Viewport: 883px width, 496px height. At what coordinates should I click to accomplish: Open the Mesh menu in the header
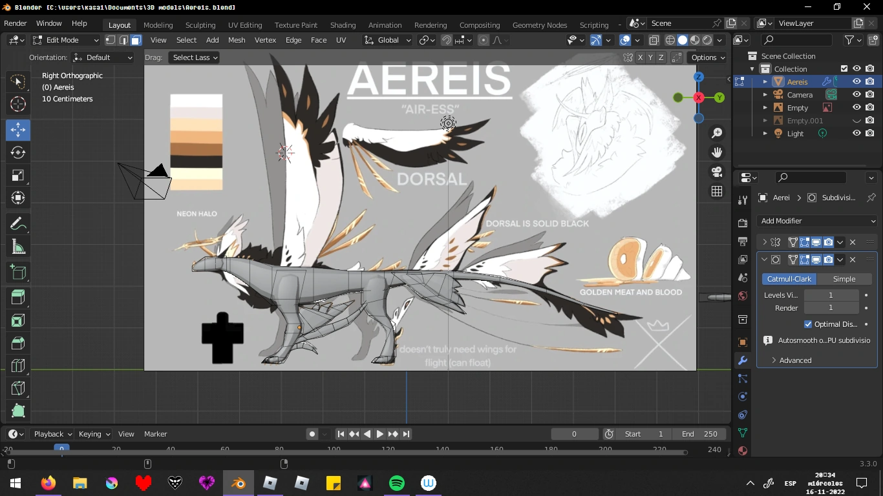(x=237, y=39)
